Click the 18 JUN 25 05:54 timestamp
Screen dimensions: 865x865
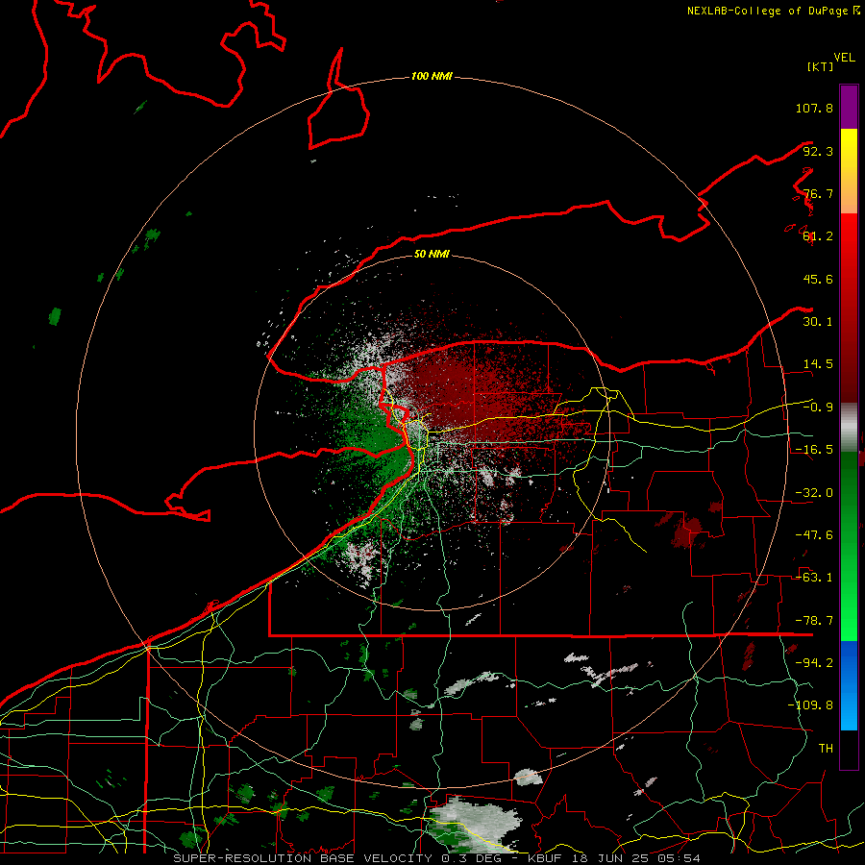[x=635, y=858]
